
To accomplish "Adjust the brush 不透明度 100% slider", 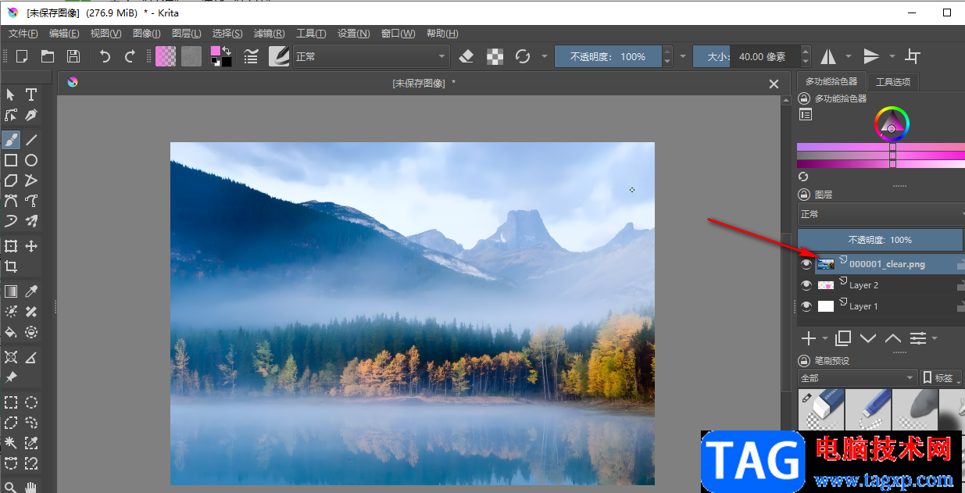I will pos(608,56).
